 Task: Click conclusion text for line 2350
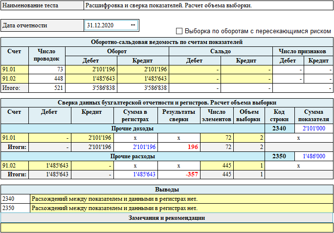point(181,208)
